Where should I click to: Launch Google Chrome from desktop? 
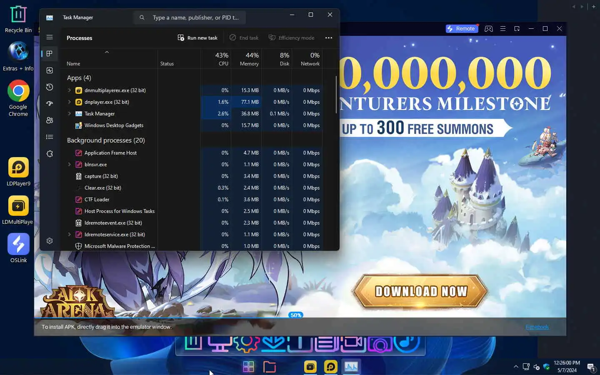[18, 98]
